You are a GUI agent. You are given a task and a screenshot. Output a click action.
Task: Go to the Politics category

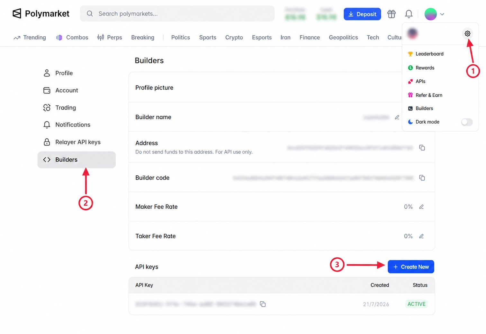tap(181, 38)
